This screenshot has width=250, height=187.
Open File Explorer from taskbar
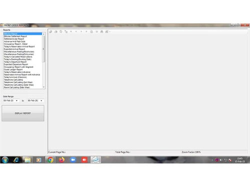point(27,160)
